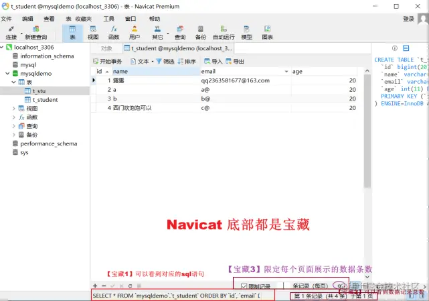Viewport: 429px width, 301px height.
Task: Open the 连接 dropdown arrow
Action: (21, 34)
